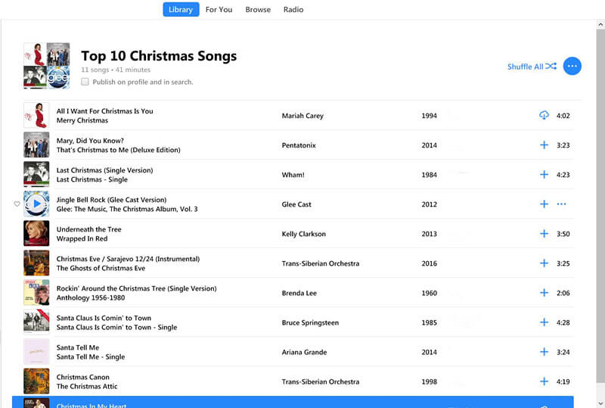This screenshot has height=408, width=605.
Task: Toggle Publish on profile and in search checkbox
Action: click(85, 82)
